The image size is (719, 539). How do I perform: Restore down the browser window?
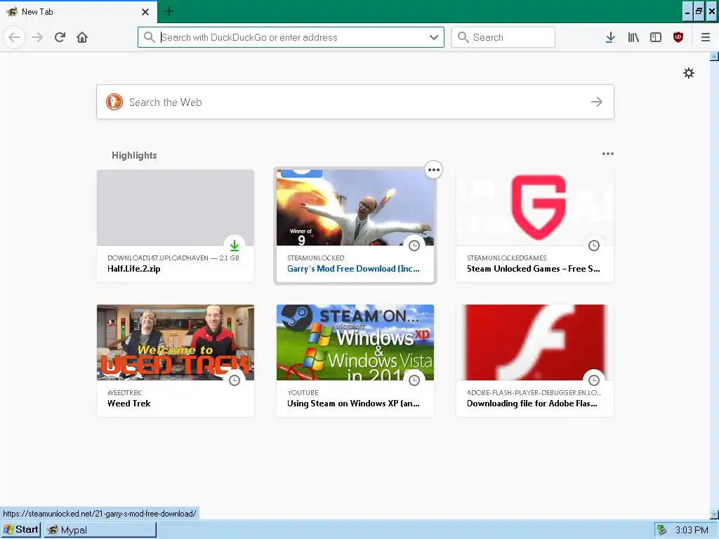(x=699, y=11)
